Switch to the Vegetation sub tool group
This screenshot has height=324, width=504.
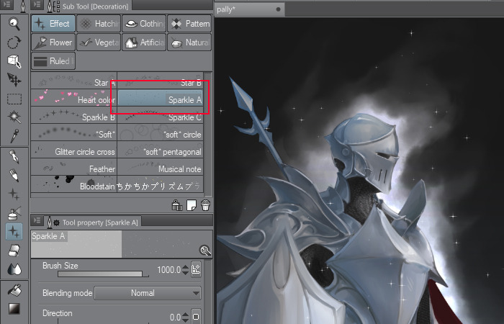tap(99, 42)
